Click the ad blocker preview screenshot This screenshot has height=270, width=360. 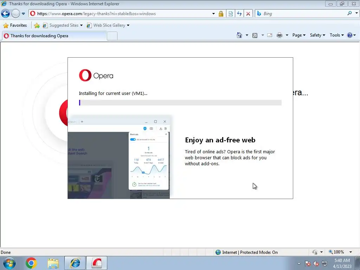point(119,157)
